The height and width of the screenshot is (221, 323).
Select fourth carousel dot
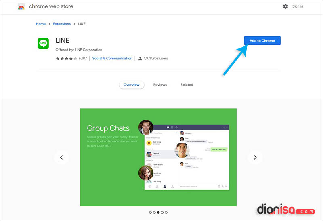tap(162, 213)
